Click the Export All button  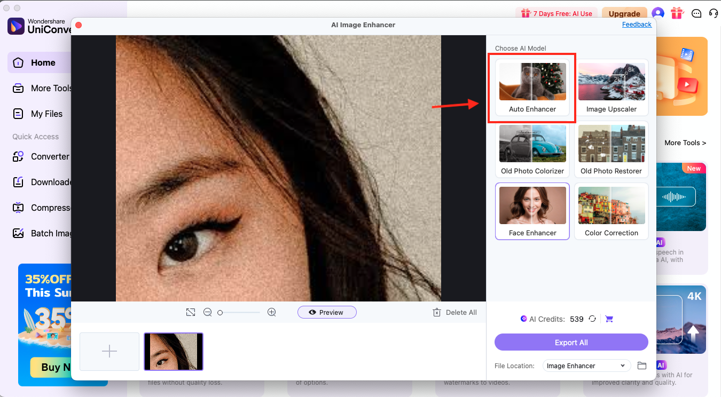pos(571,343)
